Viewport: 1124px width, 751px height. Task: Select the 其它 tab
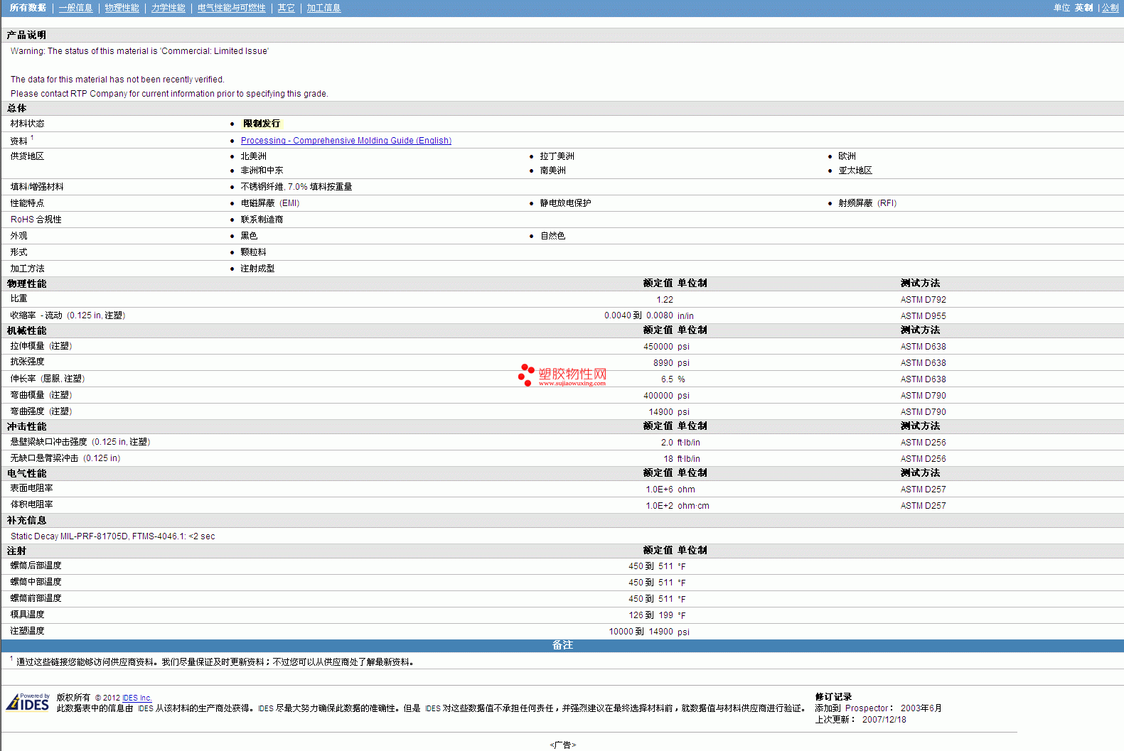tap(286, 8)
